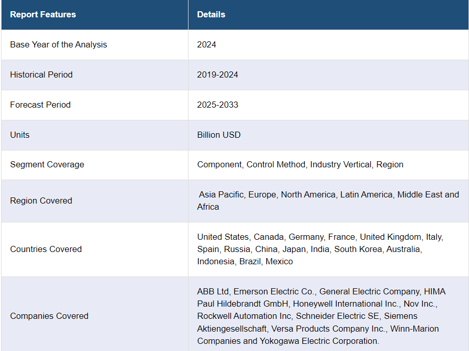Click the ABB Ltd, Emerson Electric text
Image resolution: width=469 pixels, height=351 pixels.
255,292
